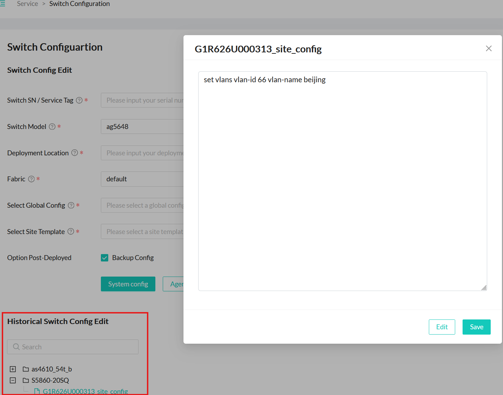
Task: Click the System config button
Action: coord(128,284)
